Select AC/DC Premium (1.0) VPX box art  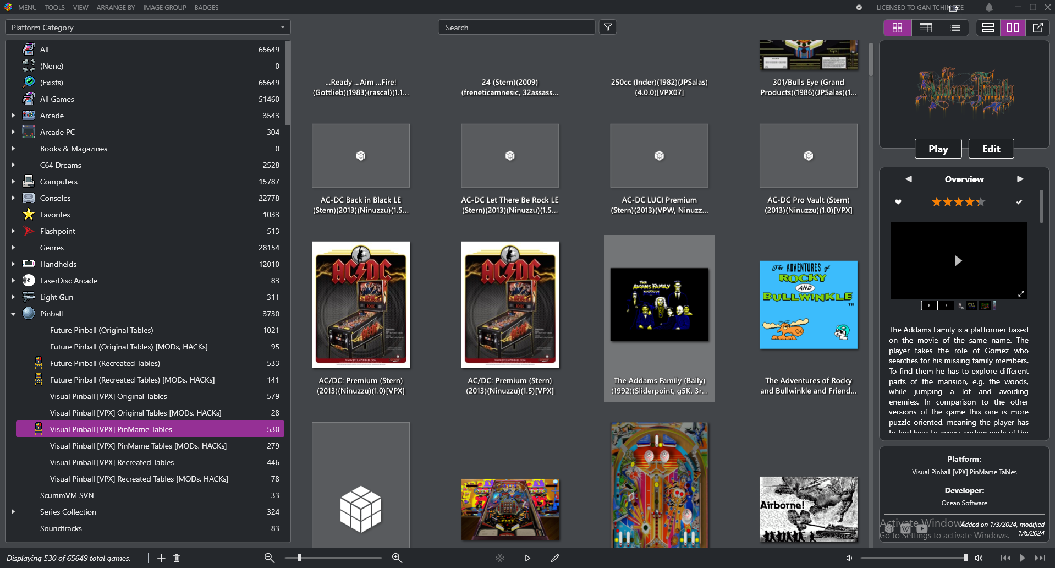pos(361,305)
